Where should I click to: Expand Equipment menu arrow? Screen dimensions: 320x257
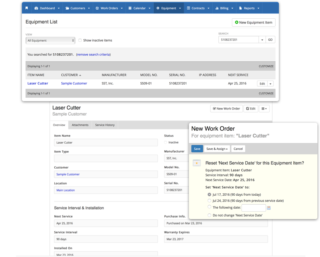180,8
